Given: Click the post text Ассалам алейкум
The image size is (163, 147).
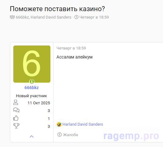Looking at the screenshot, I should click(x=75, y=57).
